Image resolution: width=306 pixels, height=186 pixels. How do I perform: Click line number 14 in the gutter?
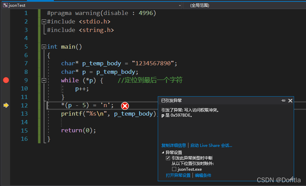click(x=25, y=122)
